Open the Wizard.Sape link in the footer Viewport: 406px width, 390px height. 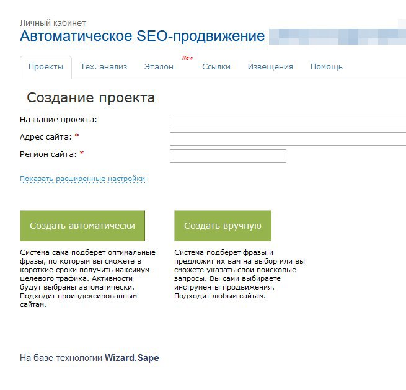click(131, 358)
